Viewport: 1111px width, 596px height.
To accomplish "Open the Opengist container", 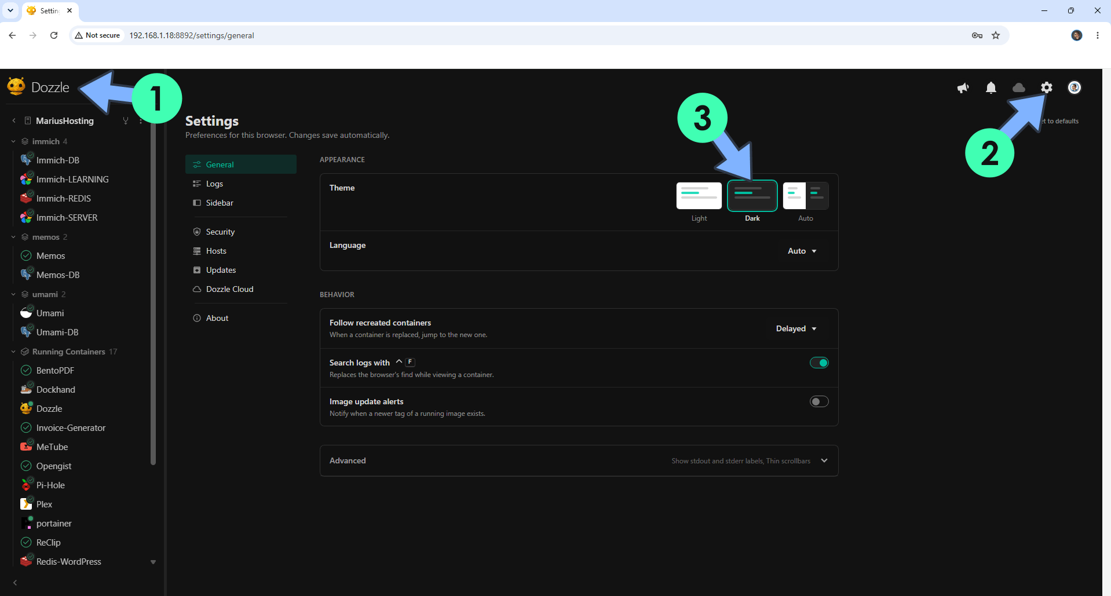I will pyautogui.click(x=54, y=466).
